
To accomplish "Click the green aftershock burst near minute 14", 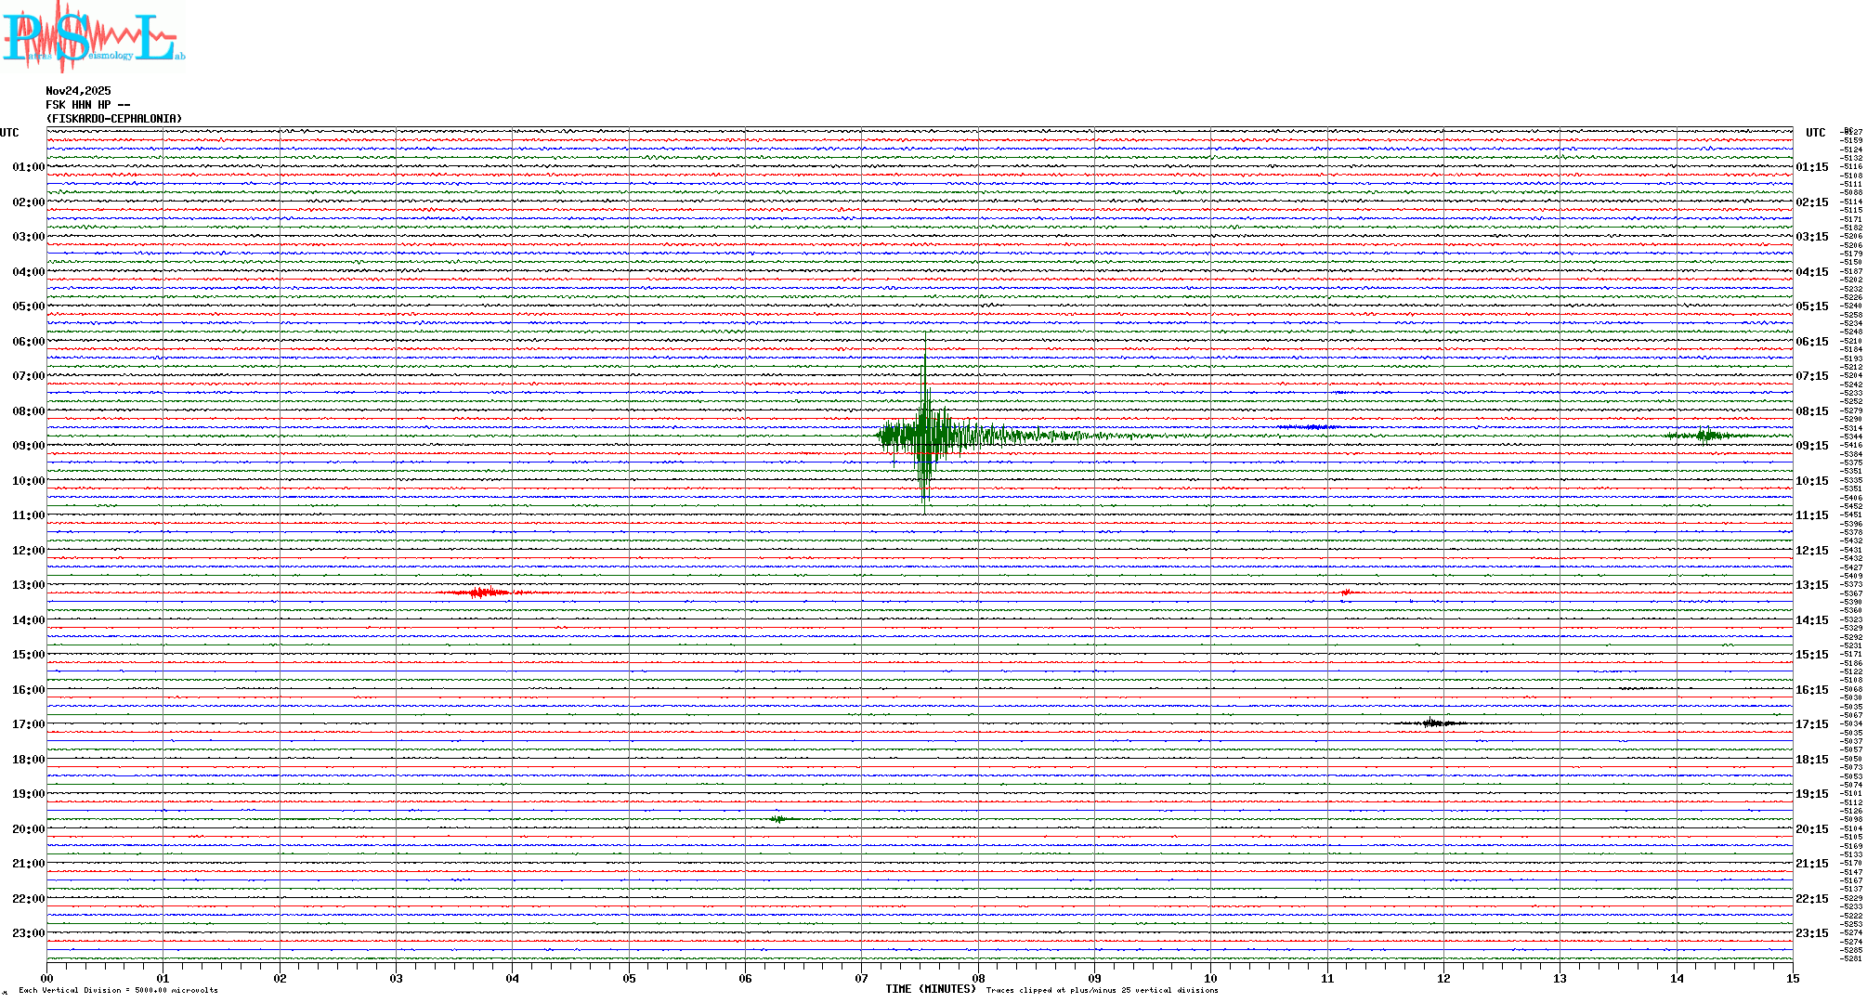I will [1704, 436].
